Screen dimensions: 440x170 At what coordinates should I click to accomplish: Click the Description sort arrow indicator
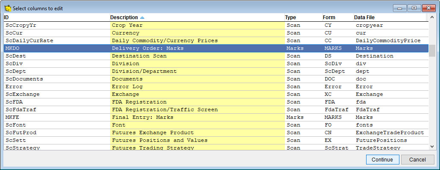[142, 17]
